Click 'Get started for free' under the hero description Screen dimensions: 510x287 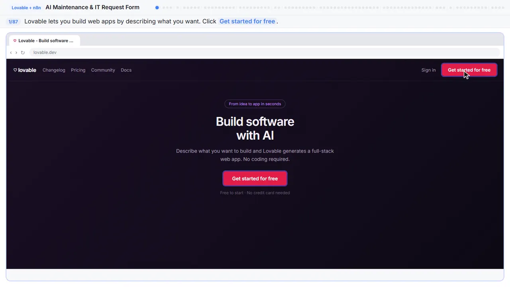pos(255,179)
